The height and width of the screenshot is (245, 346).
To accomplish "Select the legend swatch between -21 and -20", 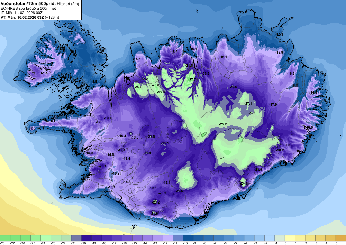I will tap(76, 238).
